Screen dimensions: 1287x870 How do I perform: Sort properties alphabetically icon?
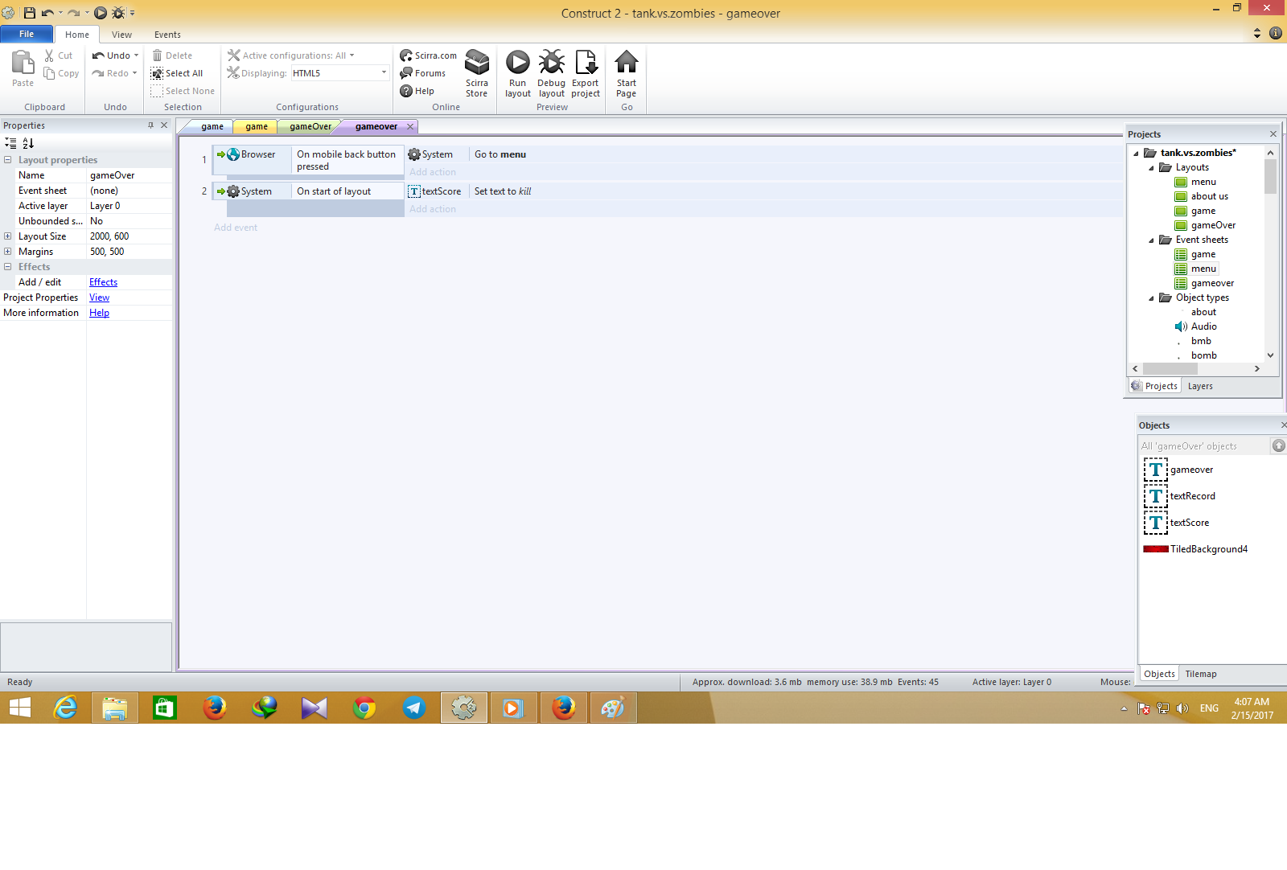[x=28, y=143]
